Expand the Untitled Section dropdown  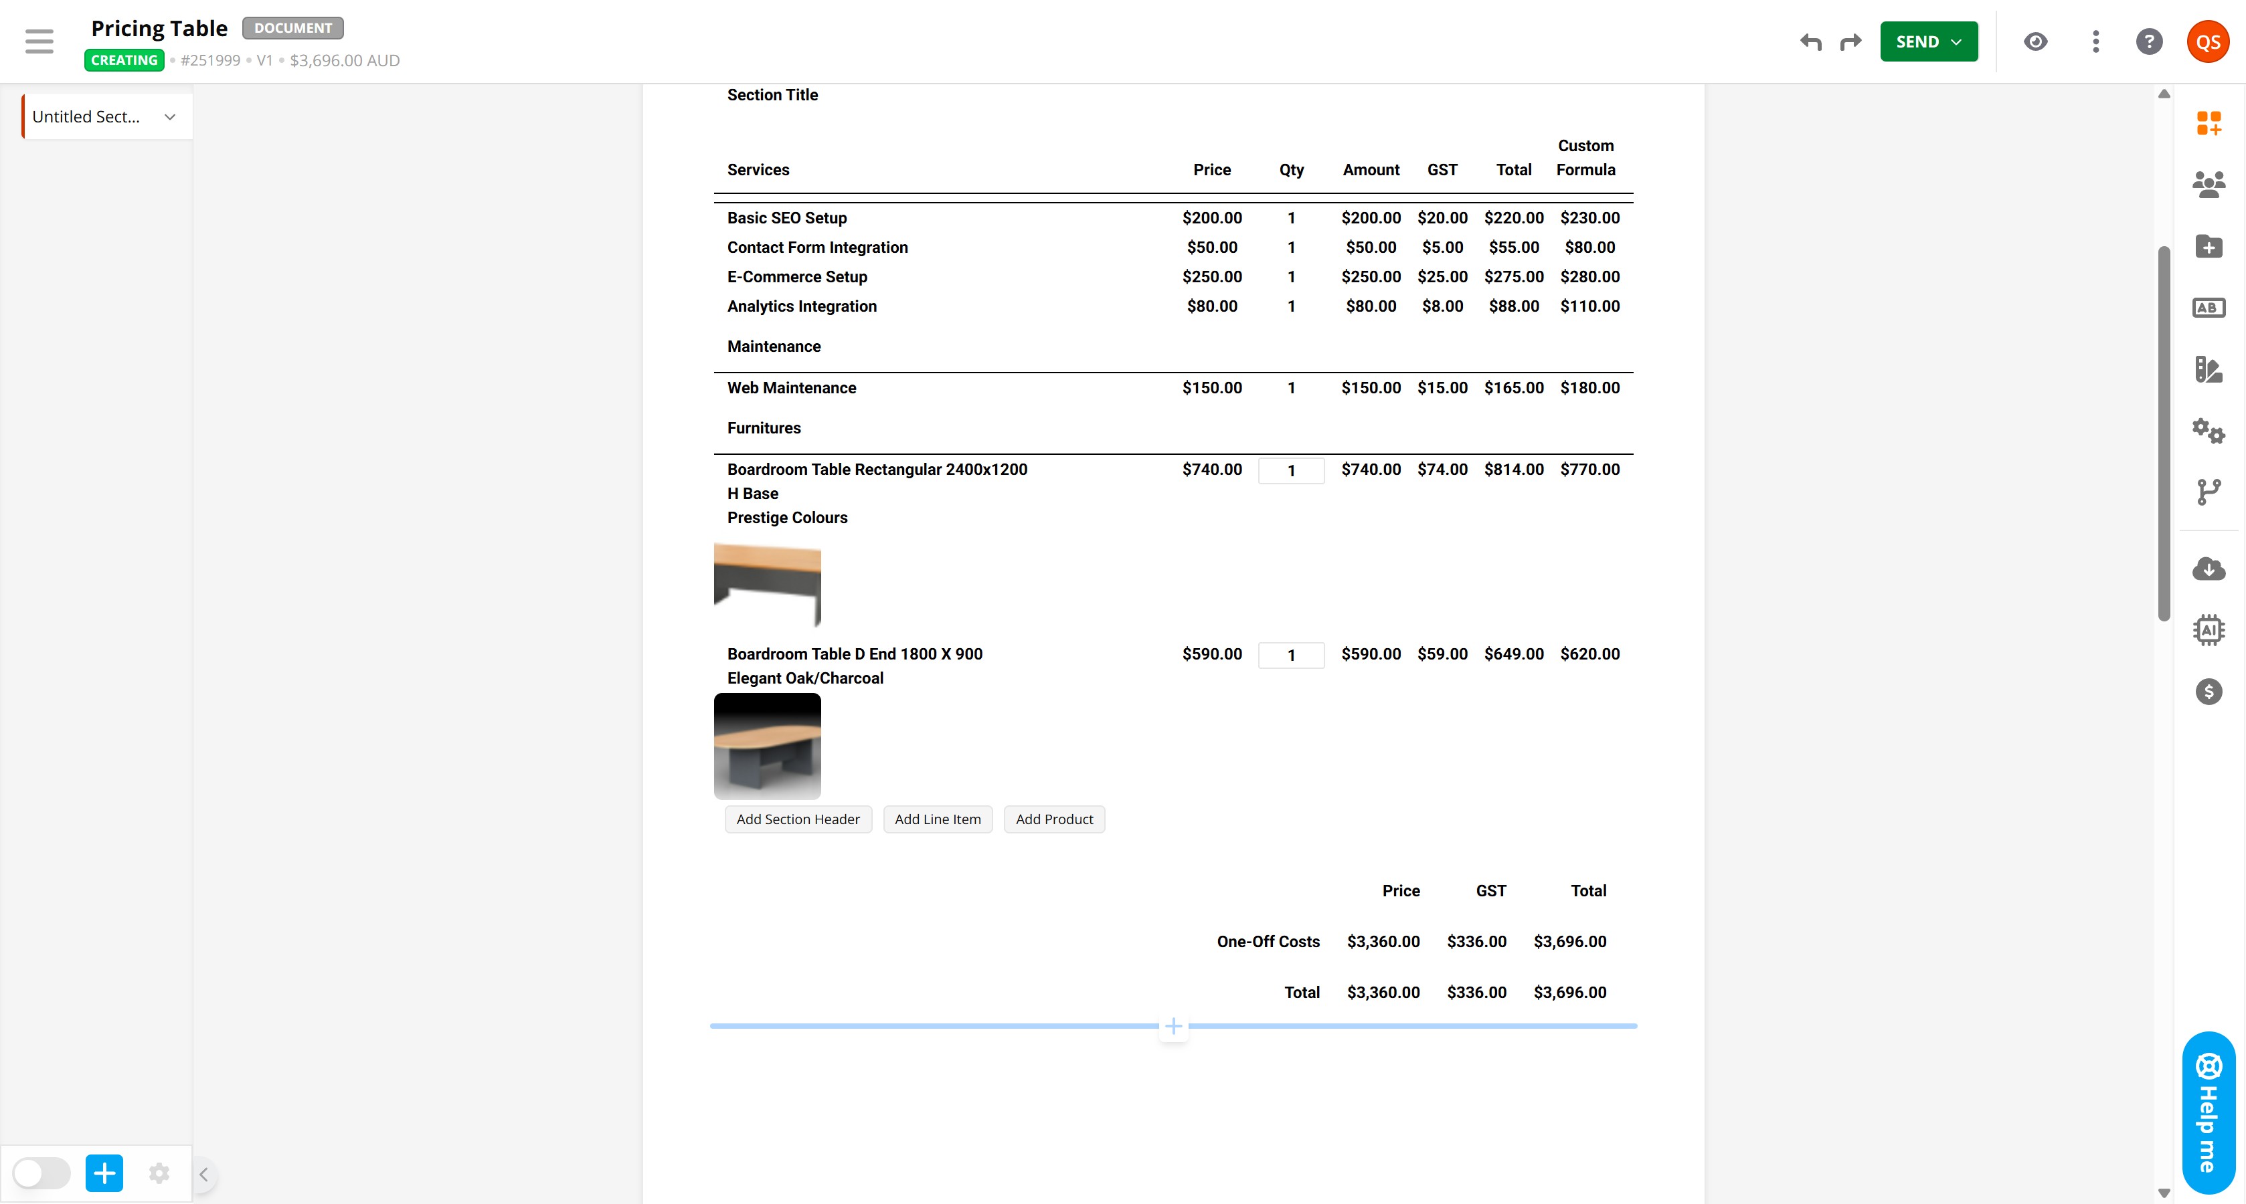pos(170,117)
